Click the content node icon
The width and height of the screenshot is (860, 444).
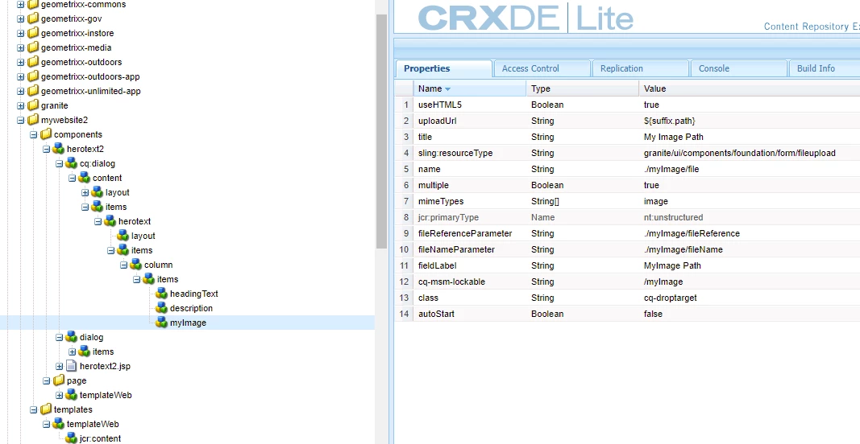click(x=85, y=178)
